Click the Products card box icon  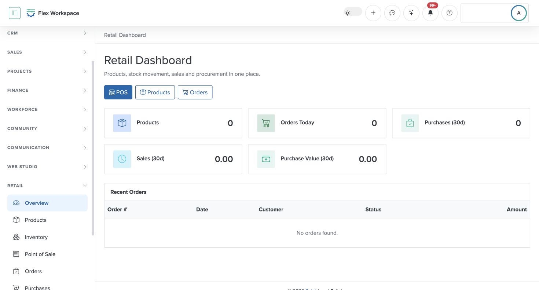click(122, 123)
